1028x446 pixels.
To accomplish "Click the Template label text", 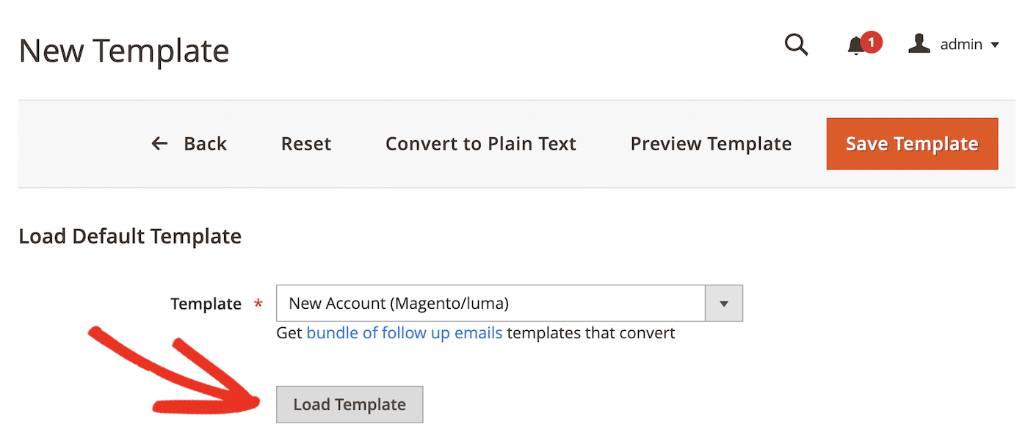I will pos(206,303).
